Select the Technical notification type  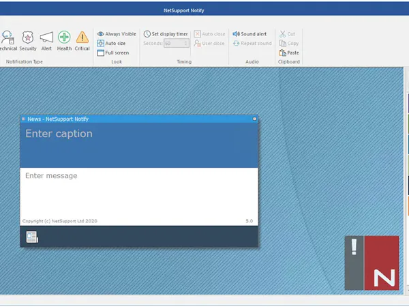7,41
